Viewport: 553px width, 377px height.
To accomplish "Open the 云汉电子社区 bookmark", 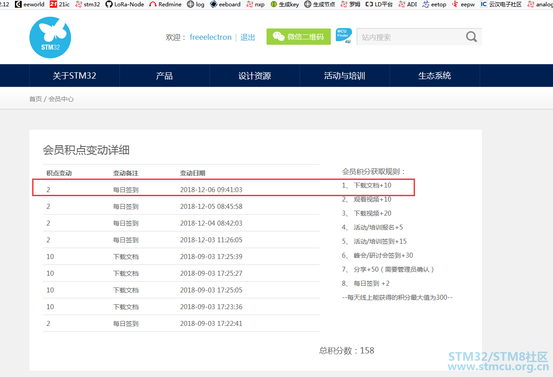I will 501,4.
